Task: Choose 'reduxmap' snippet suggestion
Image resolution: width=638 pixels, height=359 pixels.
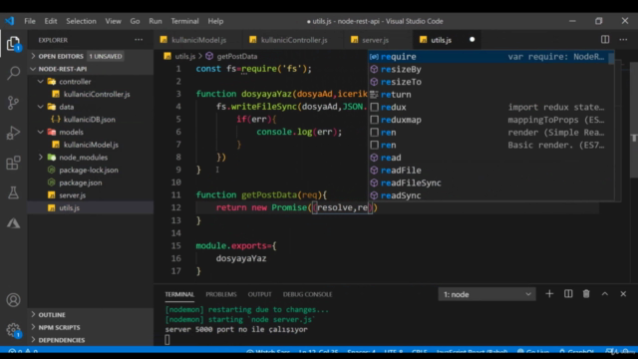Action: point(488,120)
